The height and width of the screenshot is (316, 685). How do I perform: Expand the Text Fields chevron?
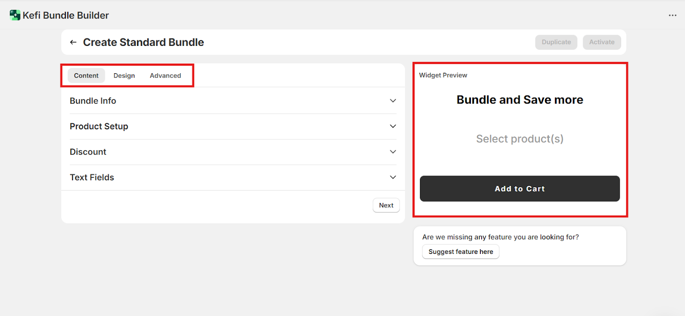coord(393,177)
